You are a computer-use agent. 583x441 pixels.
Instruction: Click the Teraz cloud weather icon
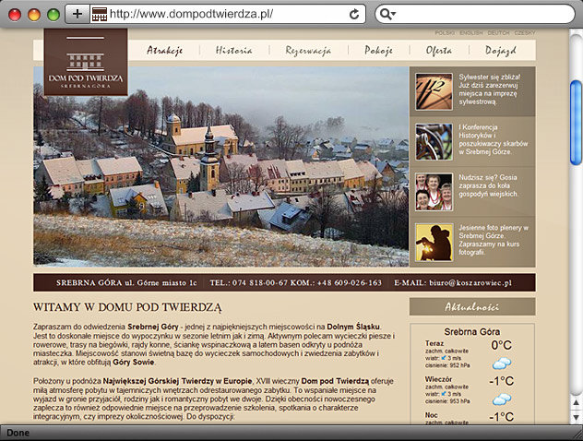(x=502, y=364)
